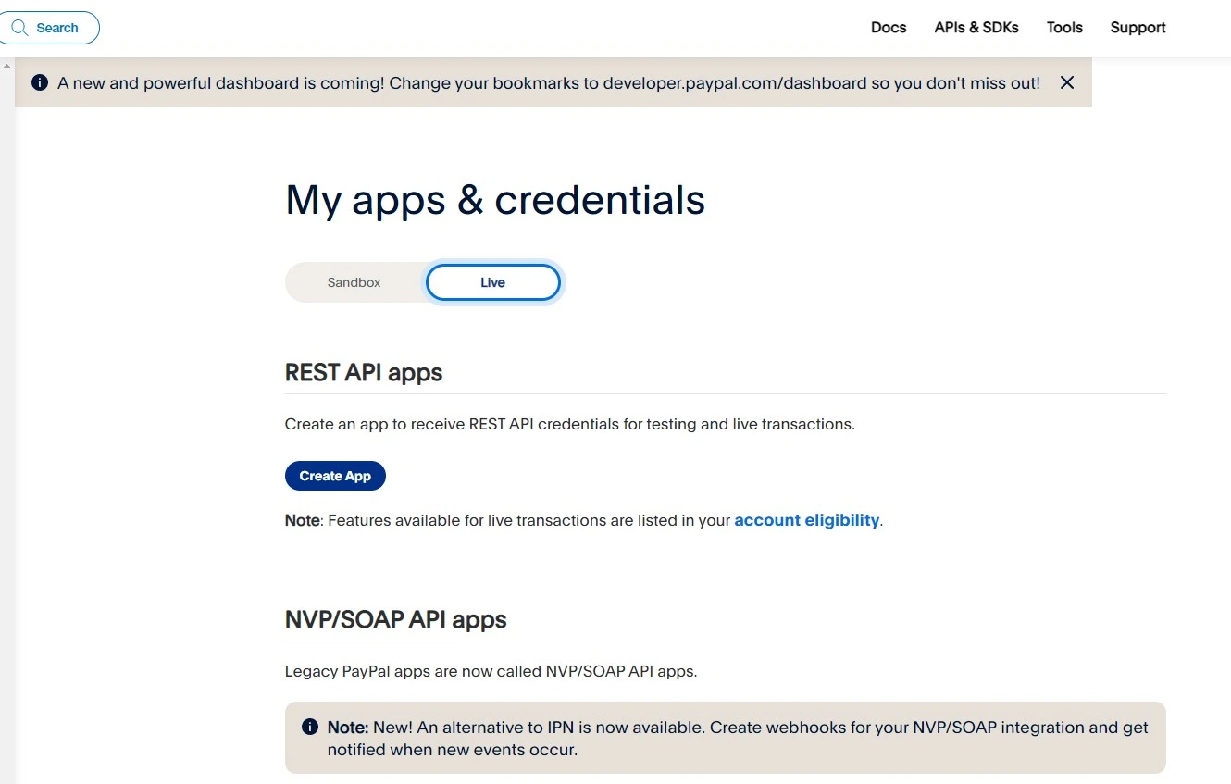Click the IPN alternative note text
This screenshot has width=1231, height=784.
[738, 738]
